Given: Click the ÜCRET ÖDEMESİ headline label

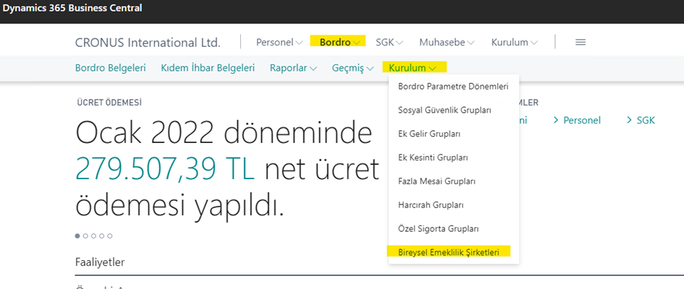Looking at the screenshot, I should 109,103.
